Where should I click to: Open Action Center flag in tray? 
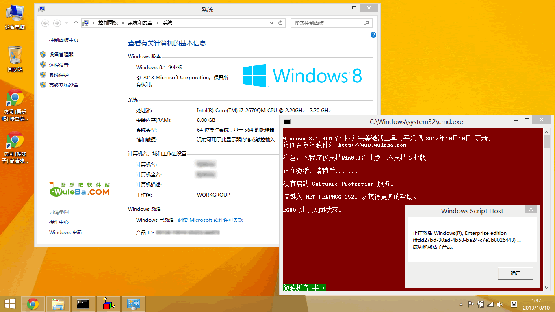point(471,304)
